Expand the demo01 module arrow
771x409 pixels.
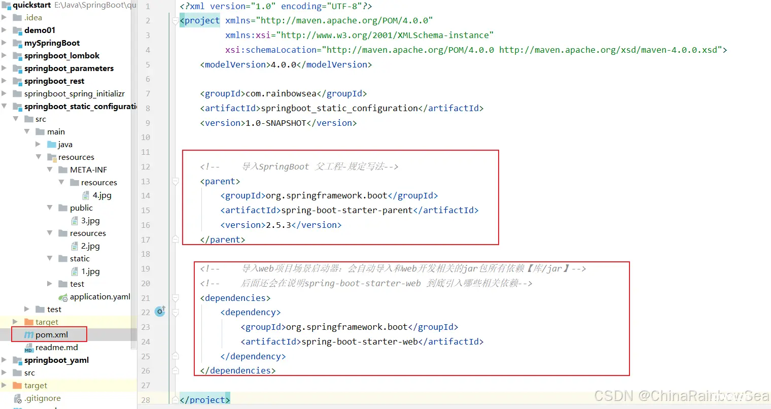point(5,30)
